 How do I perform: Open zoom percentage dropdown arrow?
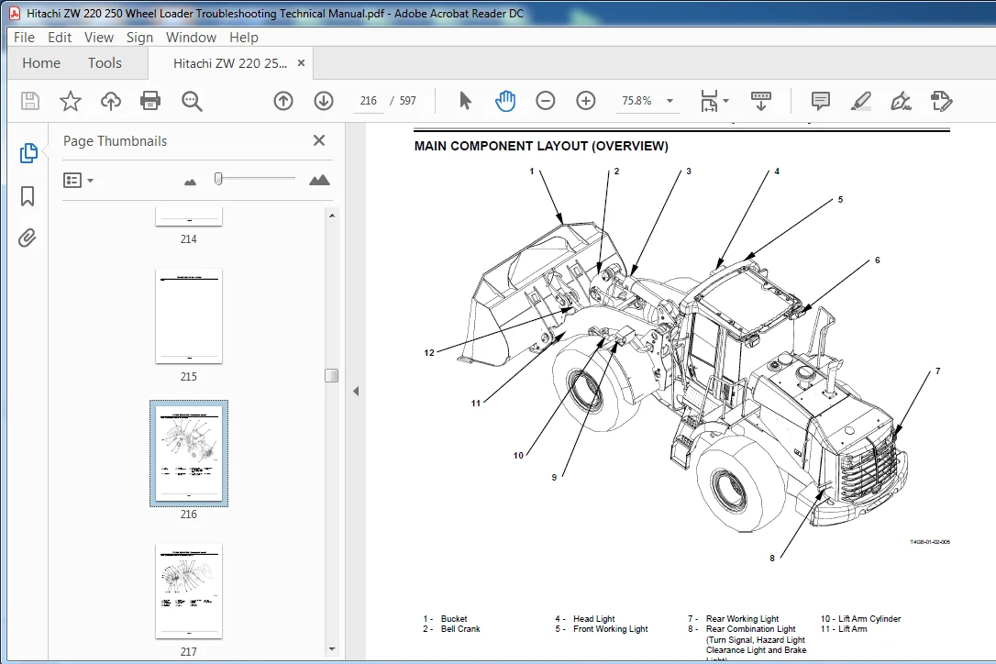point(670,101)
